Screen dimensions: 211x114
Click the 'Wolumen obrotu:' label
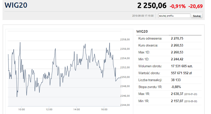[150, 66]
